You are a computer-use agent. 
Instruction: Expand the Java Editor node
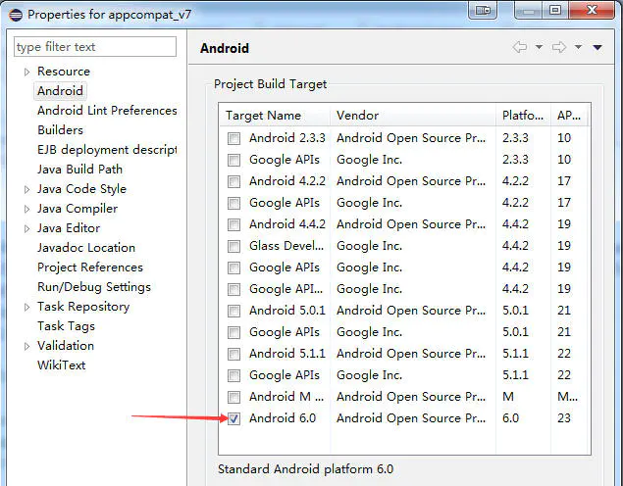[27, 228]
